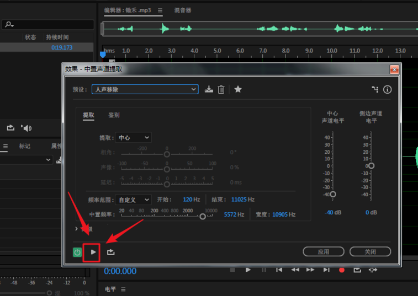Screen dimensions: 418x296
Task: Click the 相角 slider handle
Action: pos(167,154)
